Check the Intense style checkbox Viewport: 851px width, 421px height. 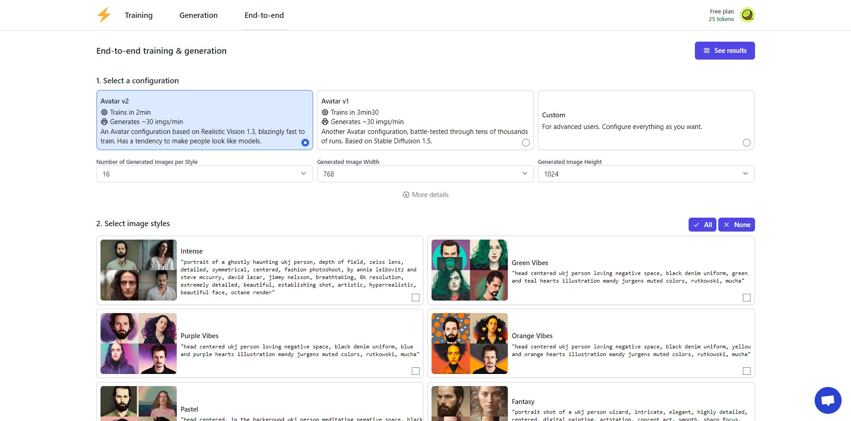(x=415, y=297)
